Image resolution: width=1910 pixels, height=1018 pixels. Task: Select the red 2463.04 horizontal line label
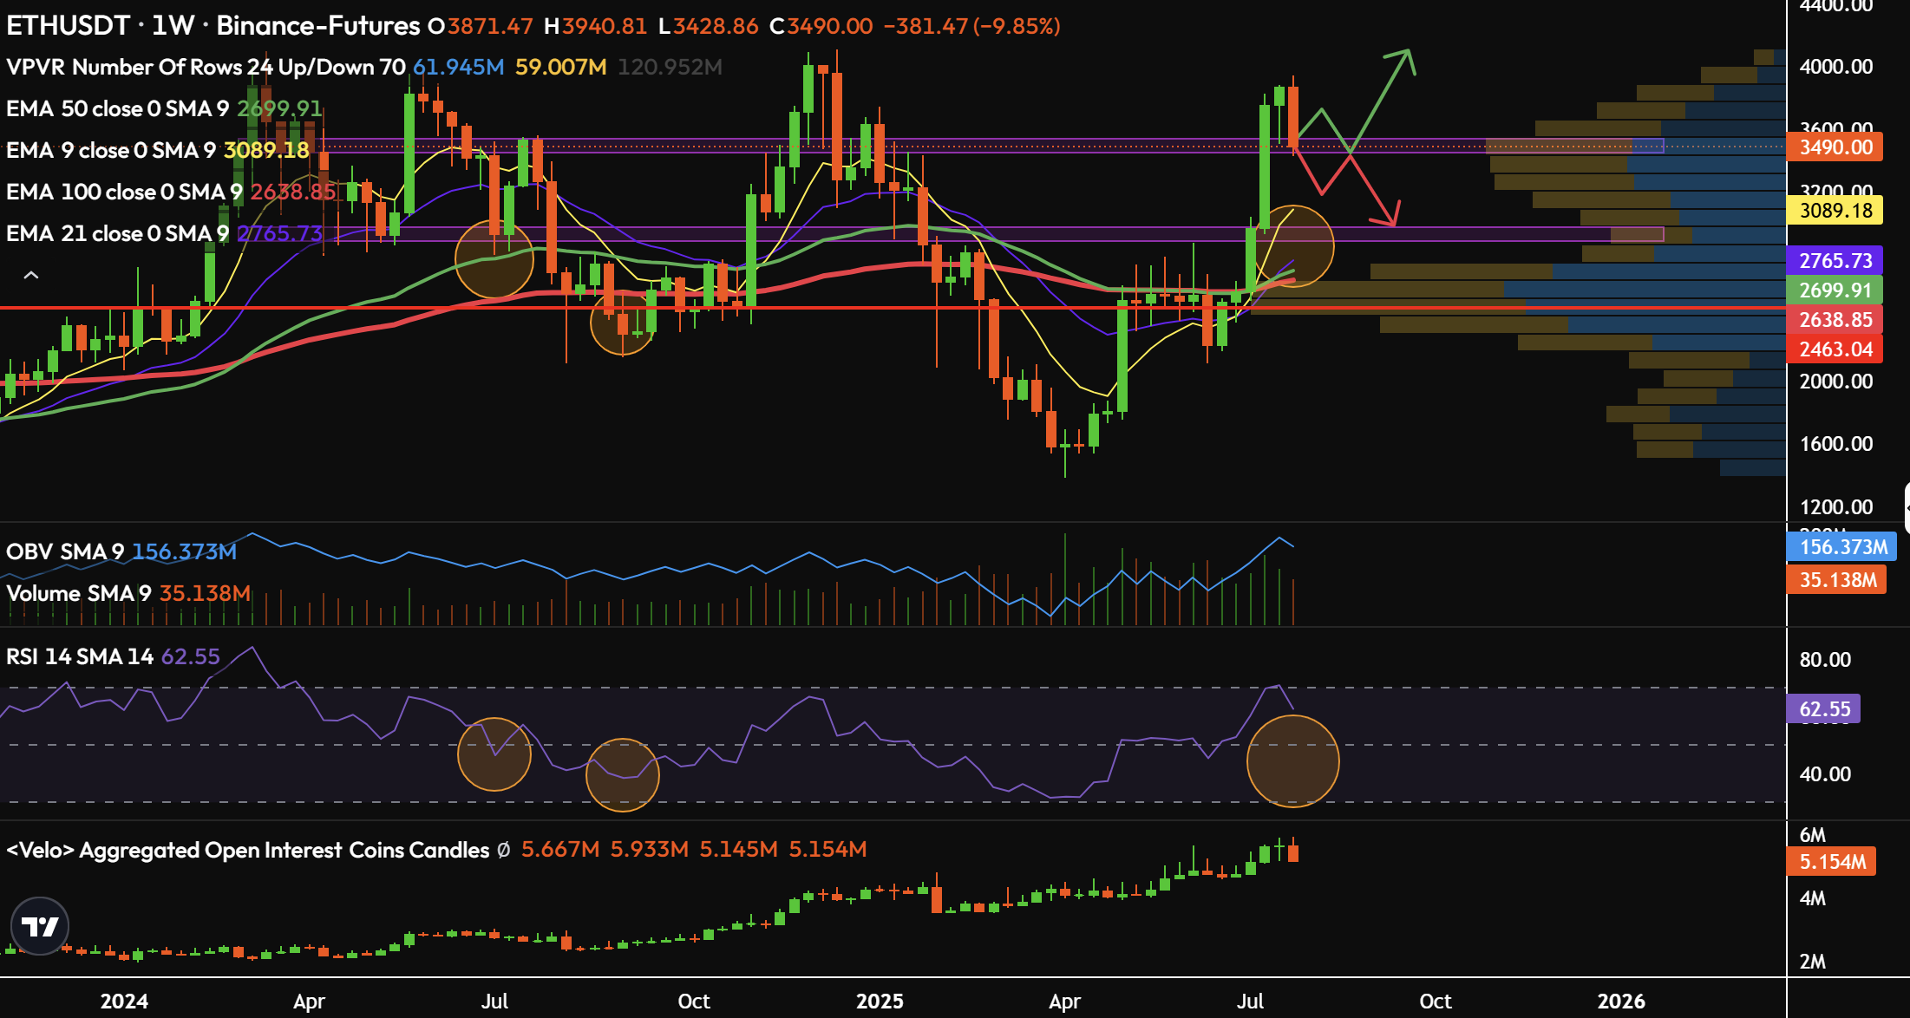click(1835, 349)
